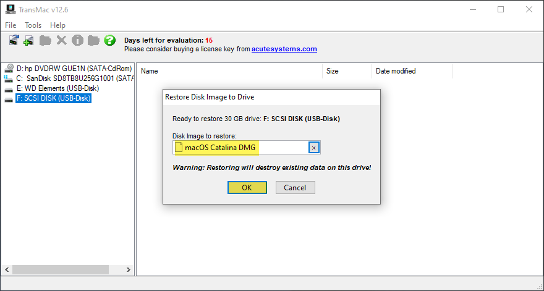The height and width of the screenshot is (291, 544).
Task: Sort by the Name column header
Action: [229, 71]
